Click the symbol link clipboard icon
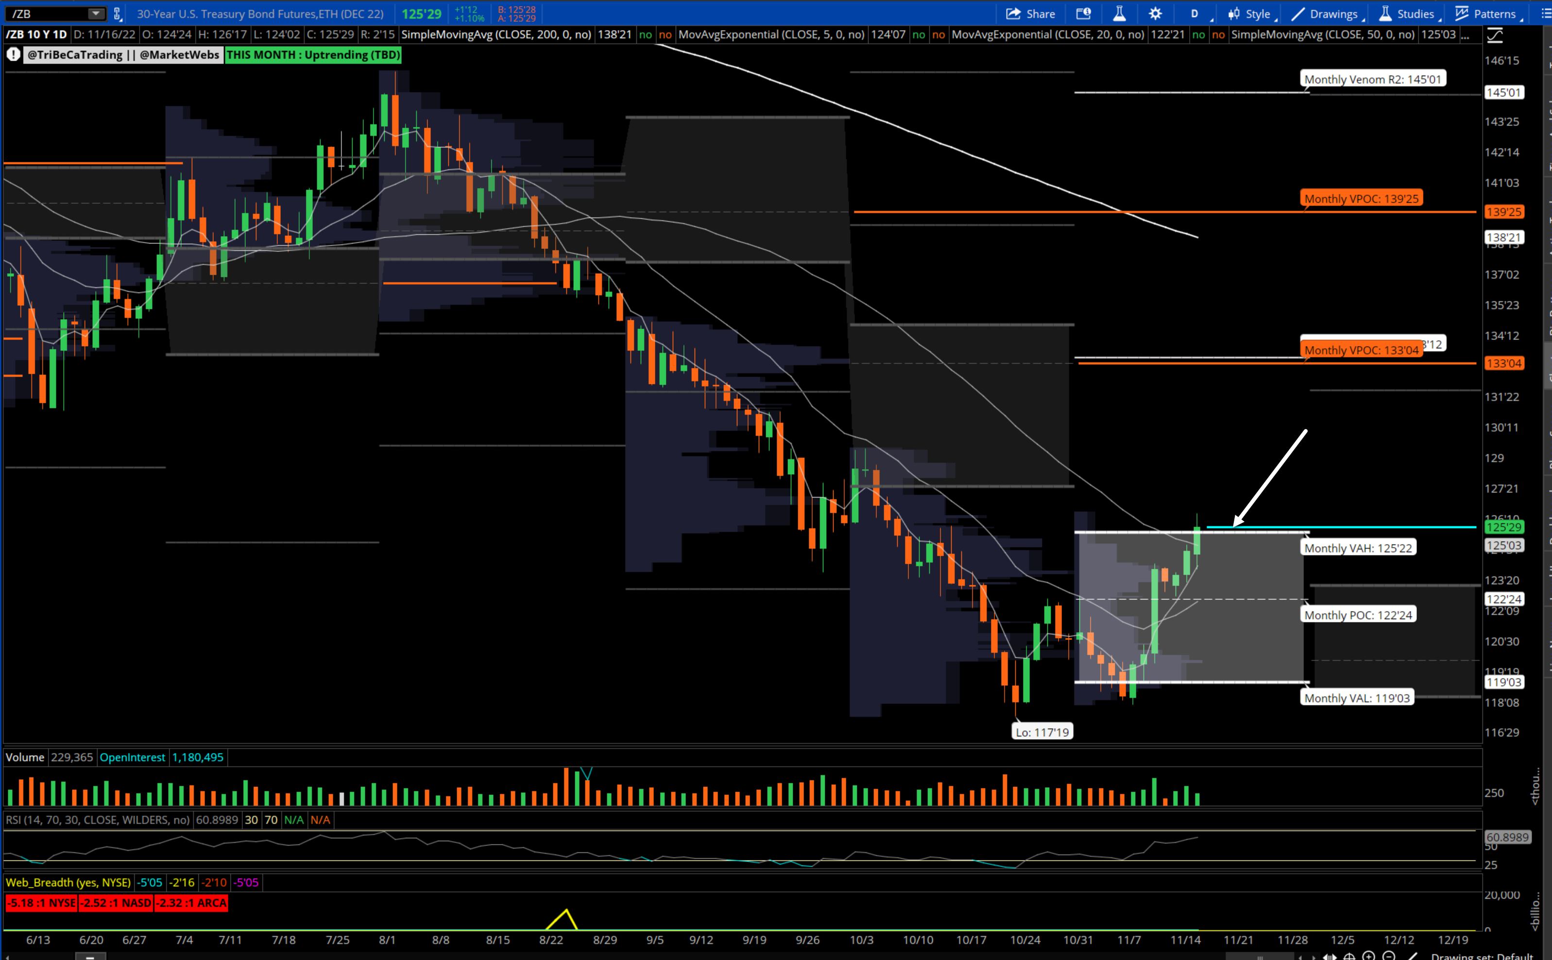 coord(118,13)
